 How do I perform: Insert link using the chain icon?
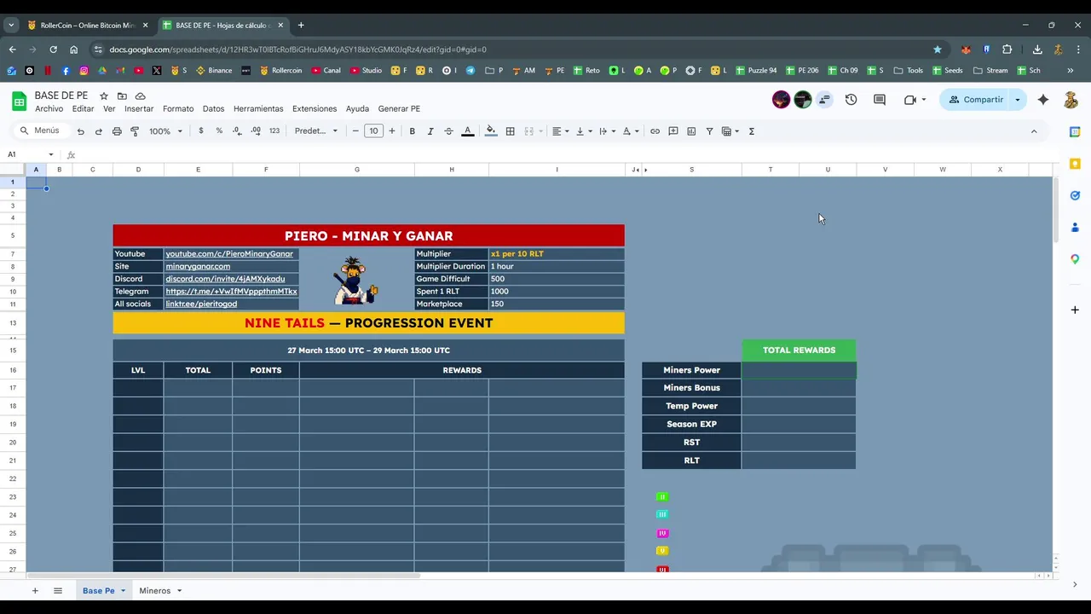655,131
